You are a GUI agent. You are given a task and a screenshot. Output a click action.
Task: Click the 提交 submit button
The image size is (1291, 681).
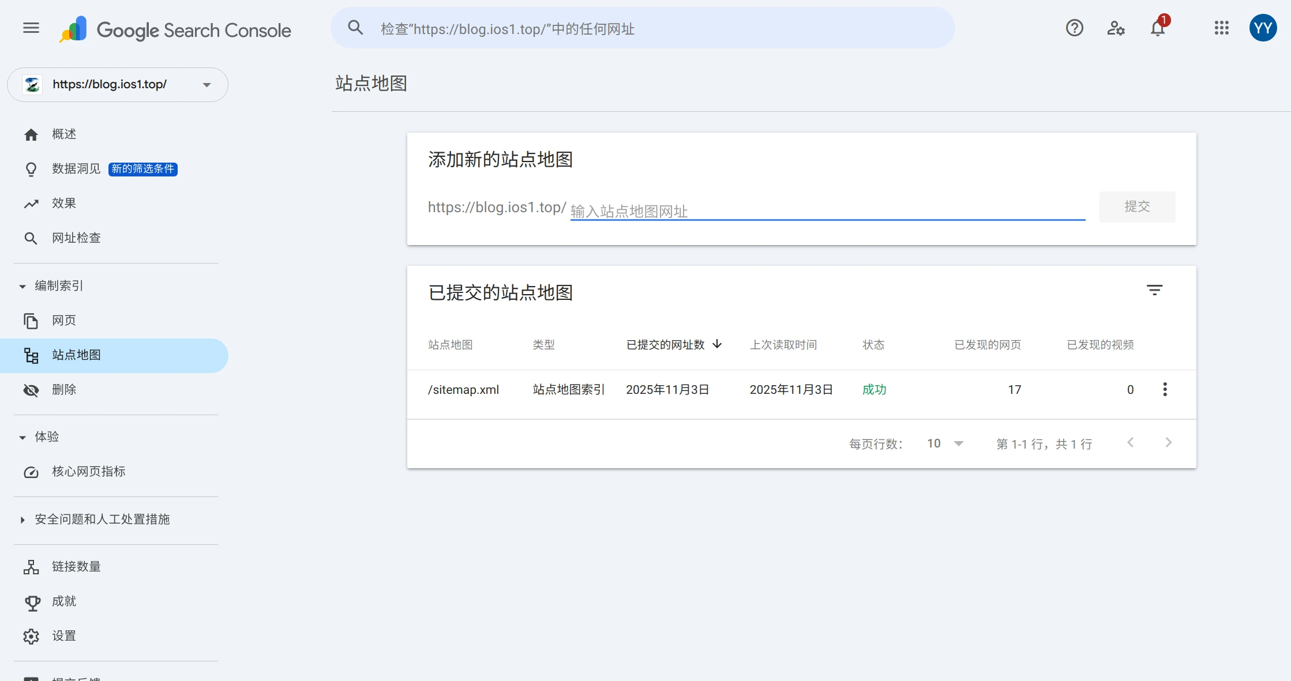(1137, 206)
